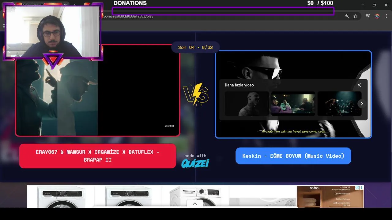Click the first washing machine ad image
392x220 pixels.
click(61, 197)
